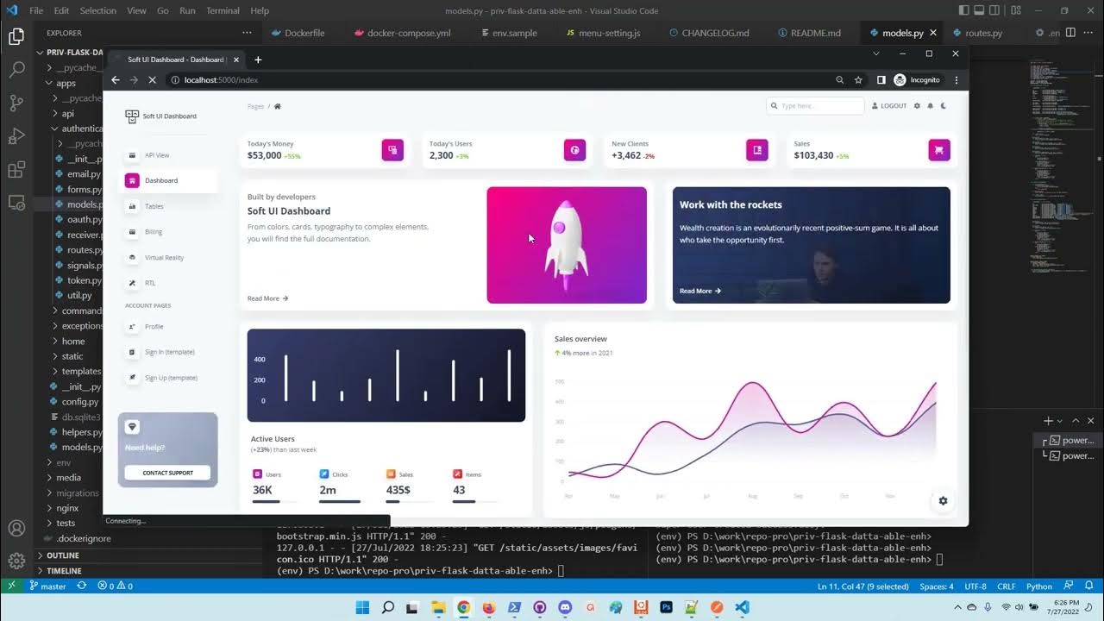Open the Selection menu
Image resolution: width=1104 pixels, height=621 pixels.
click(97, 10)
